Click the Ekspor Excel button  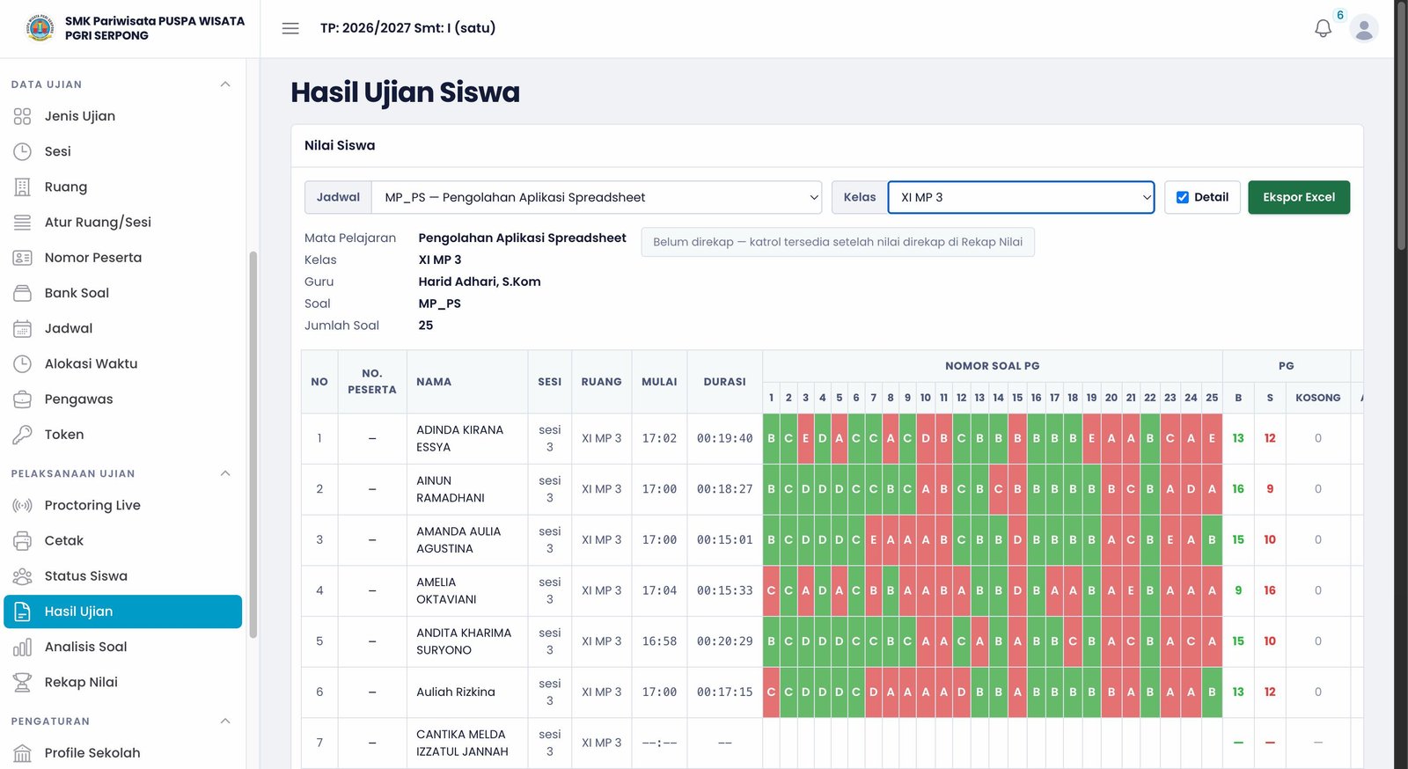pyautogui.click(x=1298, y=197)
